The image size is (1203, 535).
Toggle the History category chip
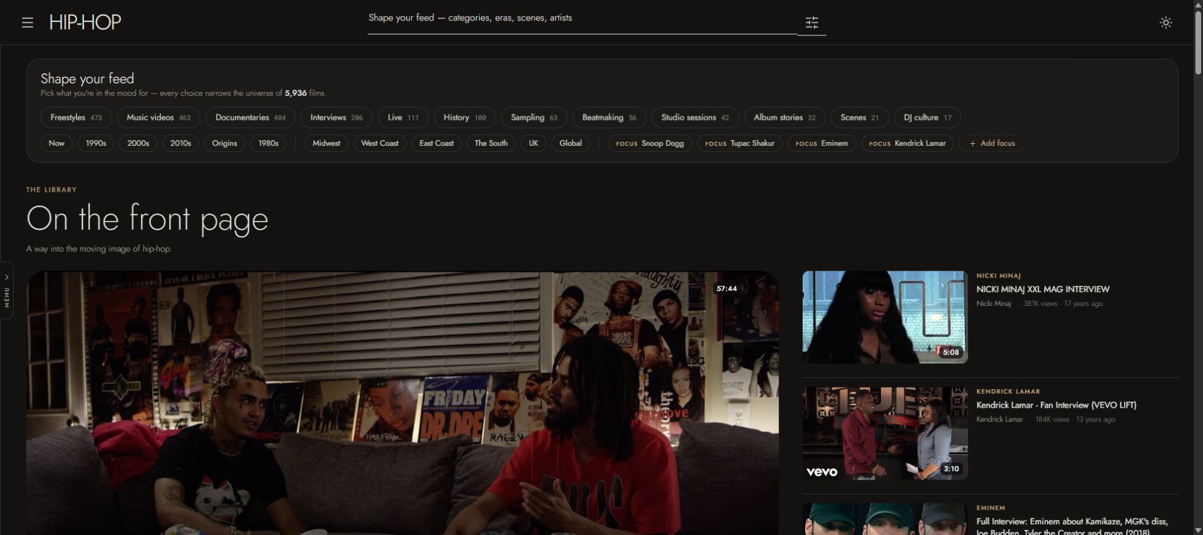tap(465, 118)
